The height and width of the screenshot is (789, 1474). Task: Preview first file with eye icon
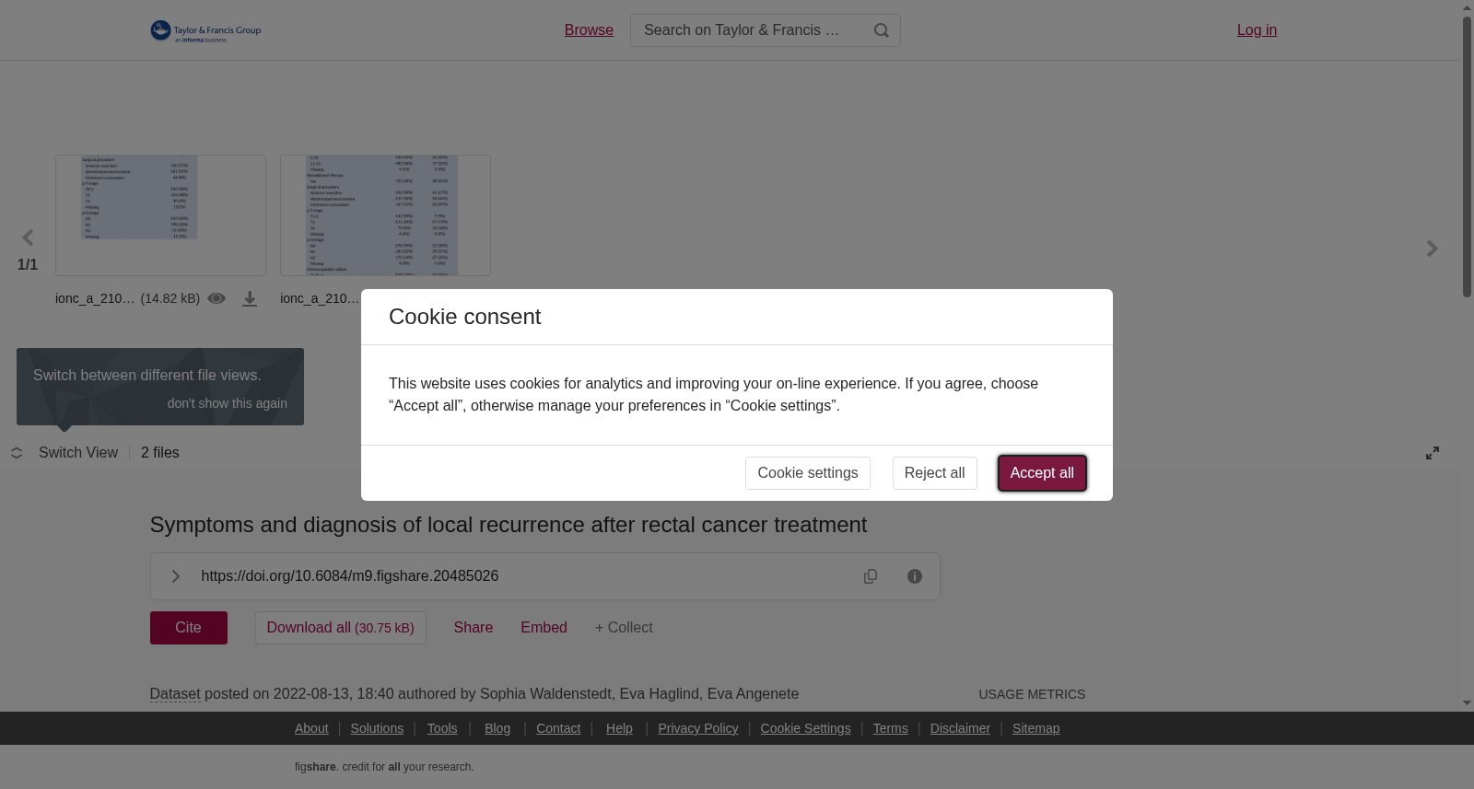click(216, 298)
